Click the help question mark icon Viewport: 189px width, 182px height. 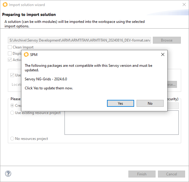pyautogui.click(x=8, y=174)
